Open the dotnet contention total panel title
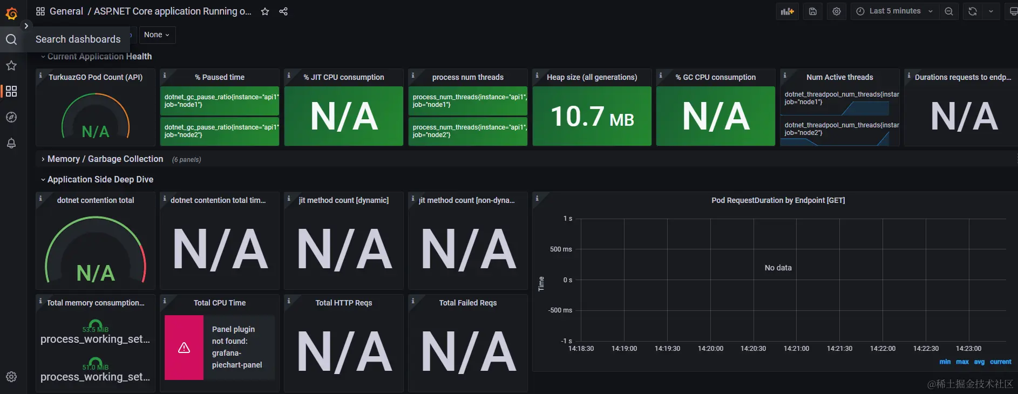1018x394 pixels. (96, 200)
